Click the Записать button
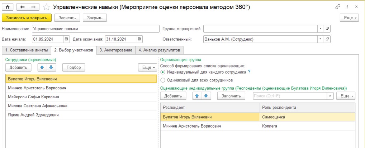 67,18
